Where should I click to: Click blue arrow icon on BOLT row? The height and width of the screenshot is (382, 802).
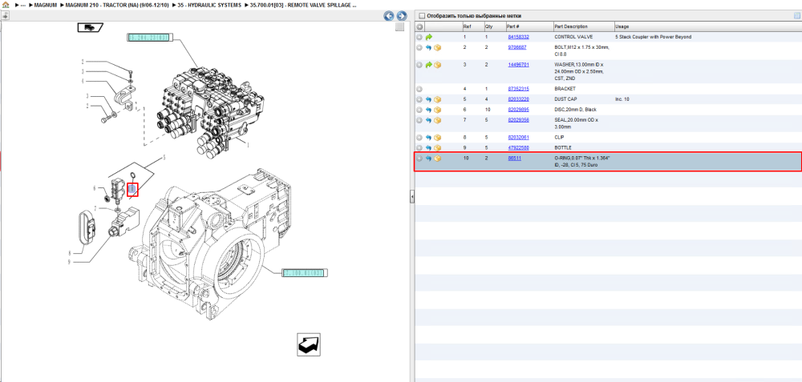[x=428, y=47]
